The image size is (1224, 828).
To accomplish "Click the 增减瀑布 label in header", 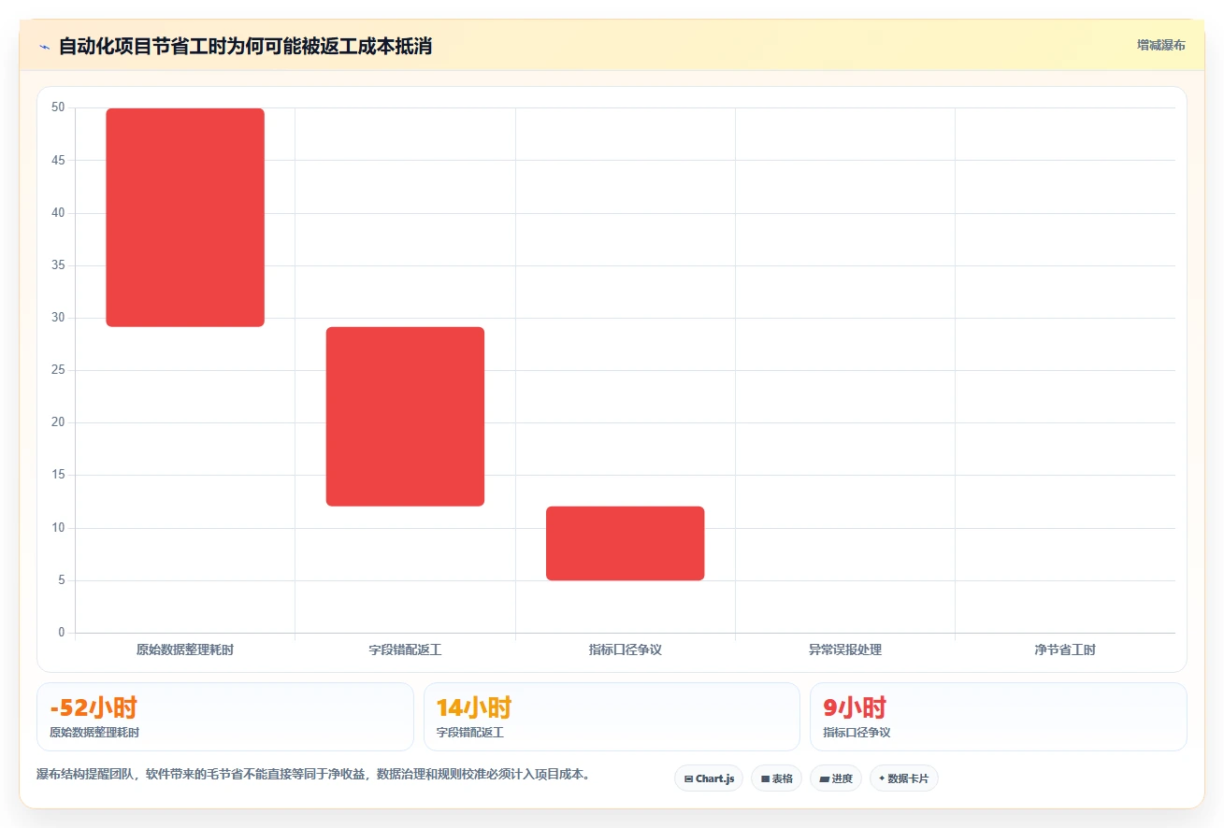I will pos(1160,45).
